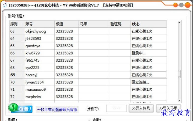Sort by the 帐号 column header
The width and height of the screenshot is (193, 121).
click(x=39, y=24)
